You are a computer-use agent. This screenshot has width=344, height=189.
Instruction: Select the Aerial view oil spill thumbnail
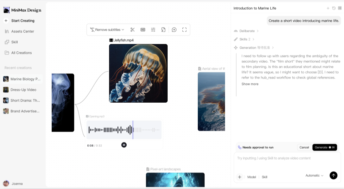tap(211, 102)
